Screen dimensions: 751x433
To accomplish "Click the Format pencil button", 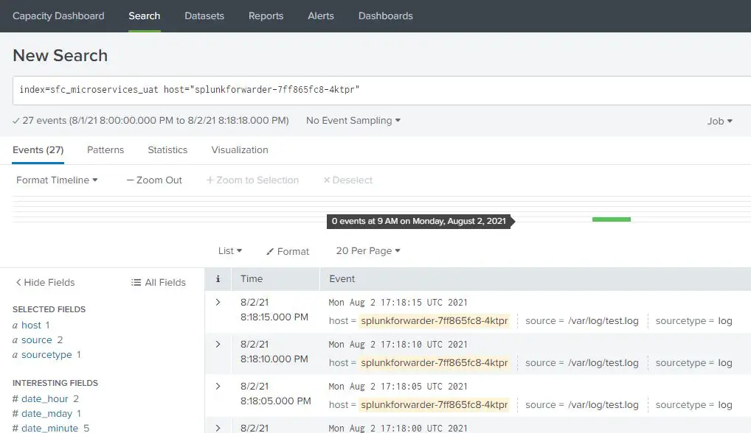I will (288, 251).
